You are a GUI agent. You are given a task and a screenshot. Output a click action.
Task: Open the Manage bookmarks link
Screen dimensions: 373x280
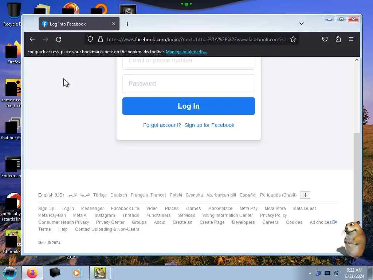point(186,52)
